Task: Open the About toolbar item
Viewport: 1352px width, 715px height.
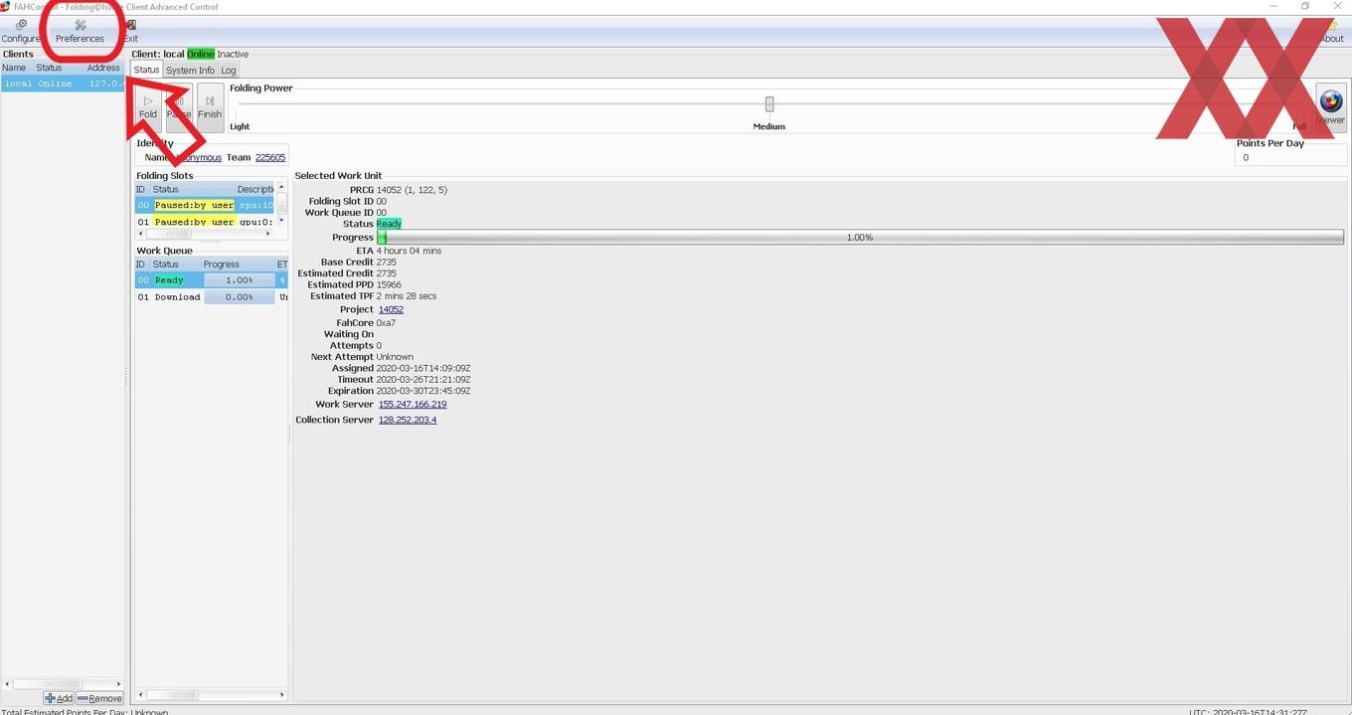Action: [x=1332, y=31]
